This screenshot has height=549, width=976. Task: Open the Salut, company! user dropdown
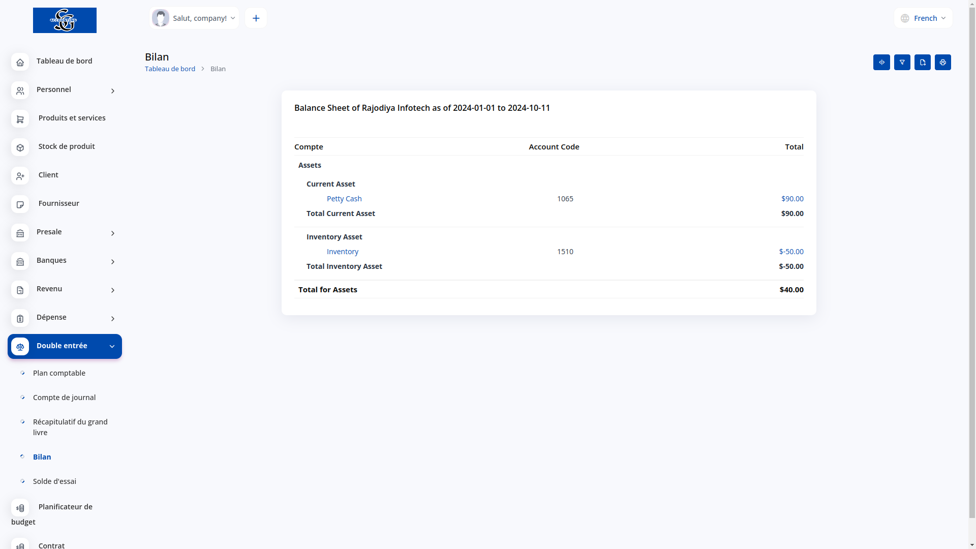(195, 18)
